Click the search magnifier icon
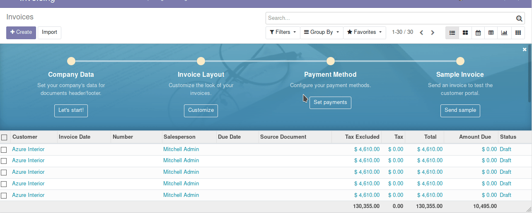The width and height of the screenshot is (532, 213). [519, 18]
